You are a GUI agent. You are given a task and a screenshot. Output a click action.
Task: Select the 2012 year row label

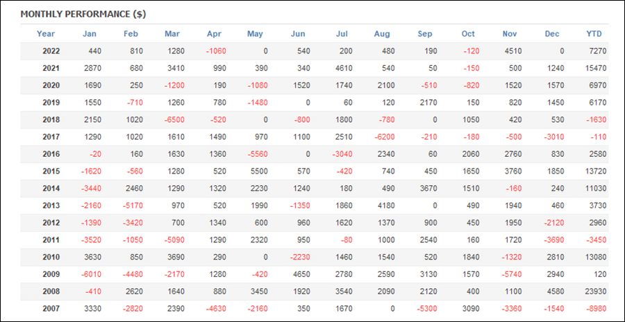pyautogui.click(x=51, y=223)
